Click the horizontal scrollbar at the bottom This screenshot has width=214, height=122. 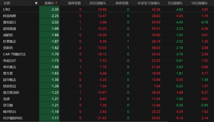pyautogui.click(x=85, y=122)
